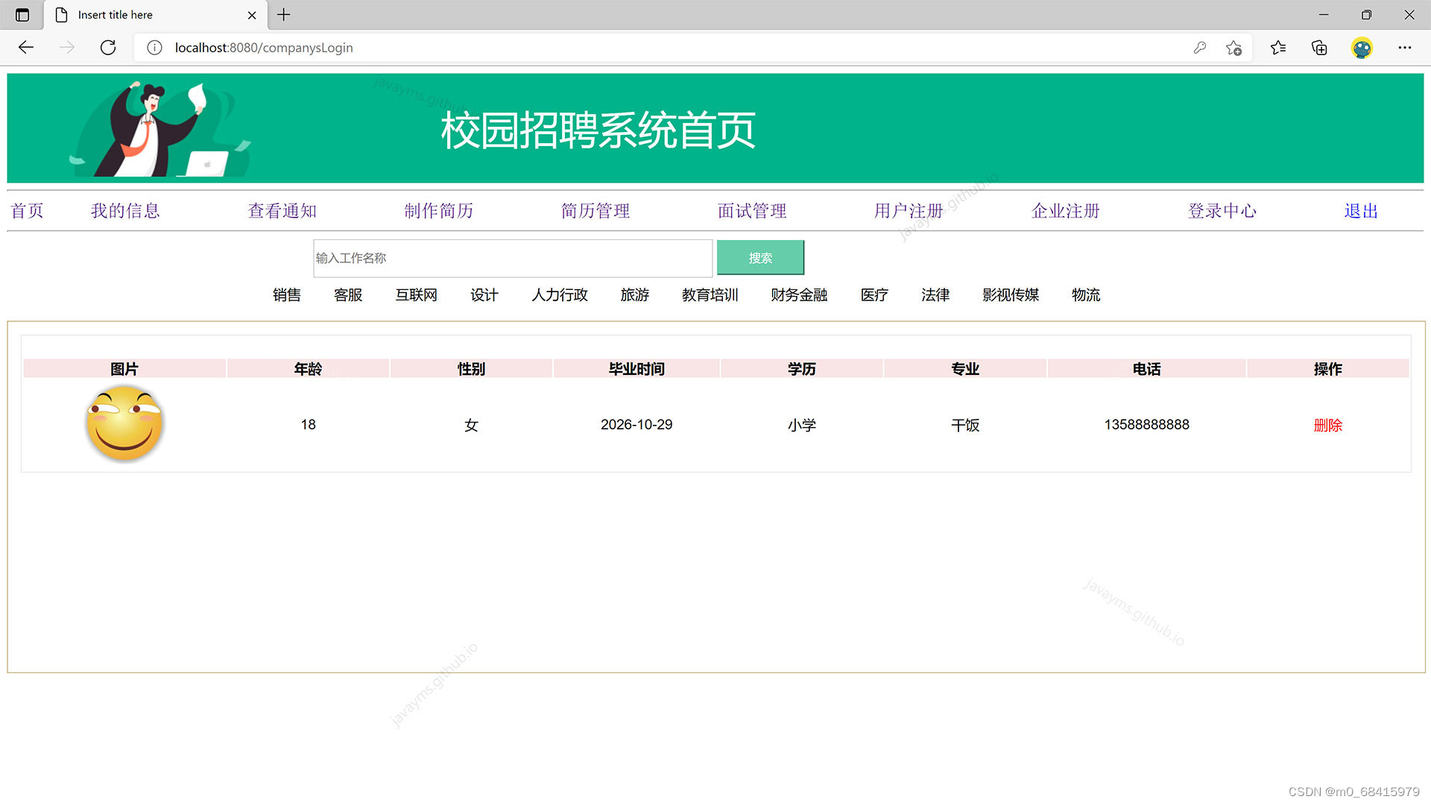
Task: Open the Collections icon in the browser toolbar
Action: pyautogui.click(x=1318, y=47)
